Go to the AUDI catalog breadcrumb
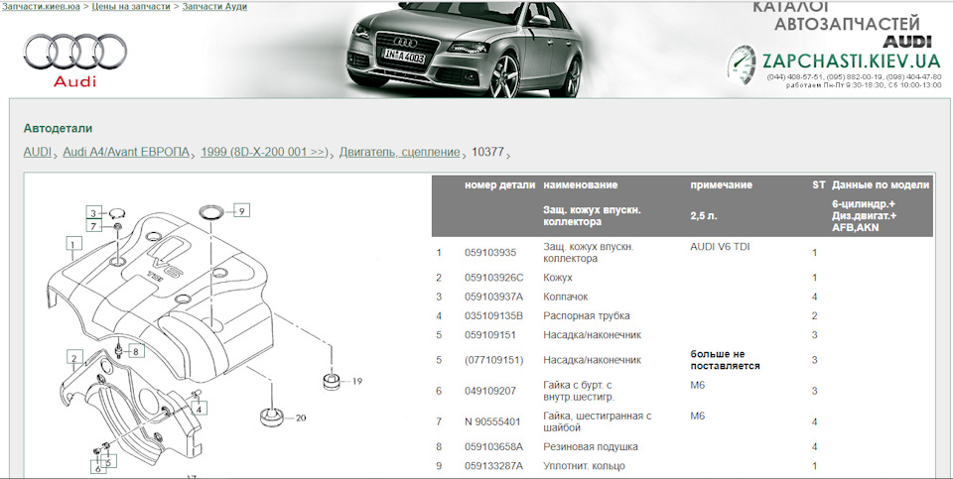The image size is (953, 479). point(37,152)
